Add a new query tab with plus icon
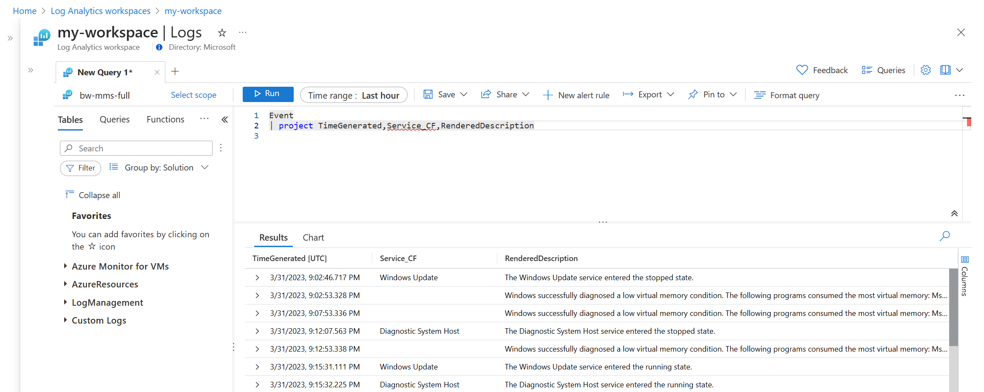The width and height of the screenshot is (984, 392). pyautogui.click(x=175, y=71)
